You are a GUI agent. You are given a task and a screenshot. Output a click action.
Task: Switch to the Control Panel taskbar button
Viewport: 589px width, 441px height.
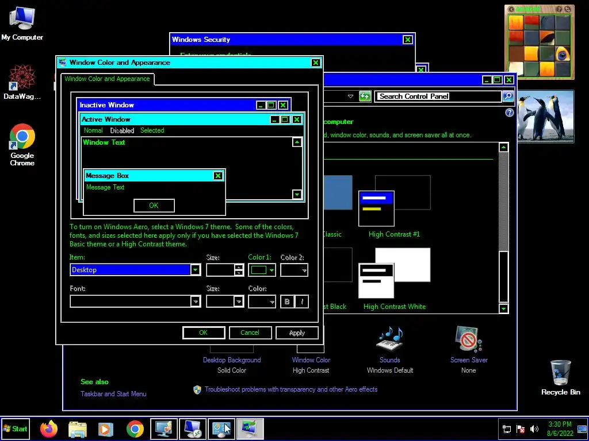tap(221, 428)
